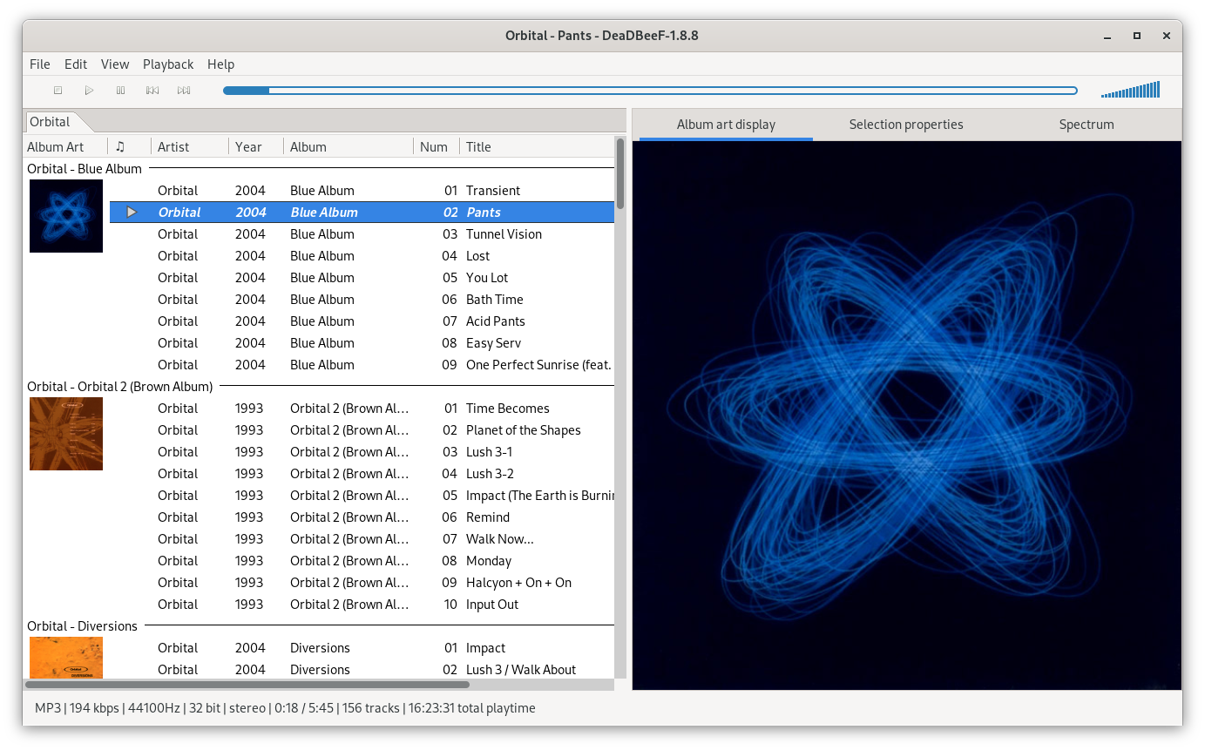
Task: Click the volume bars indicator on the toolbar
Action: 1130,90
